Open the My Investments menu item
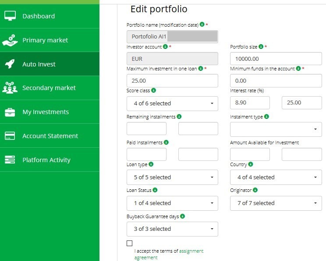 coord(46,112)
